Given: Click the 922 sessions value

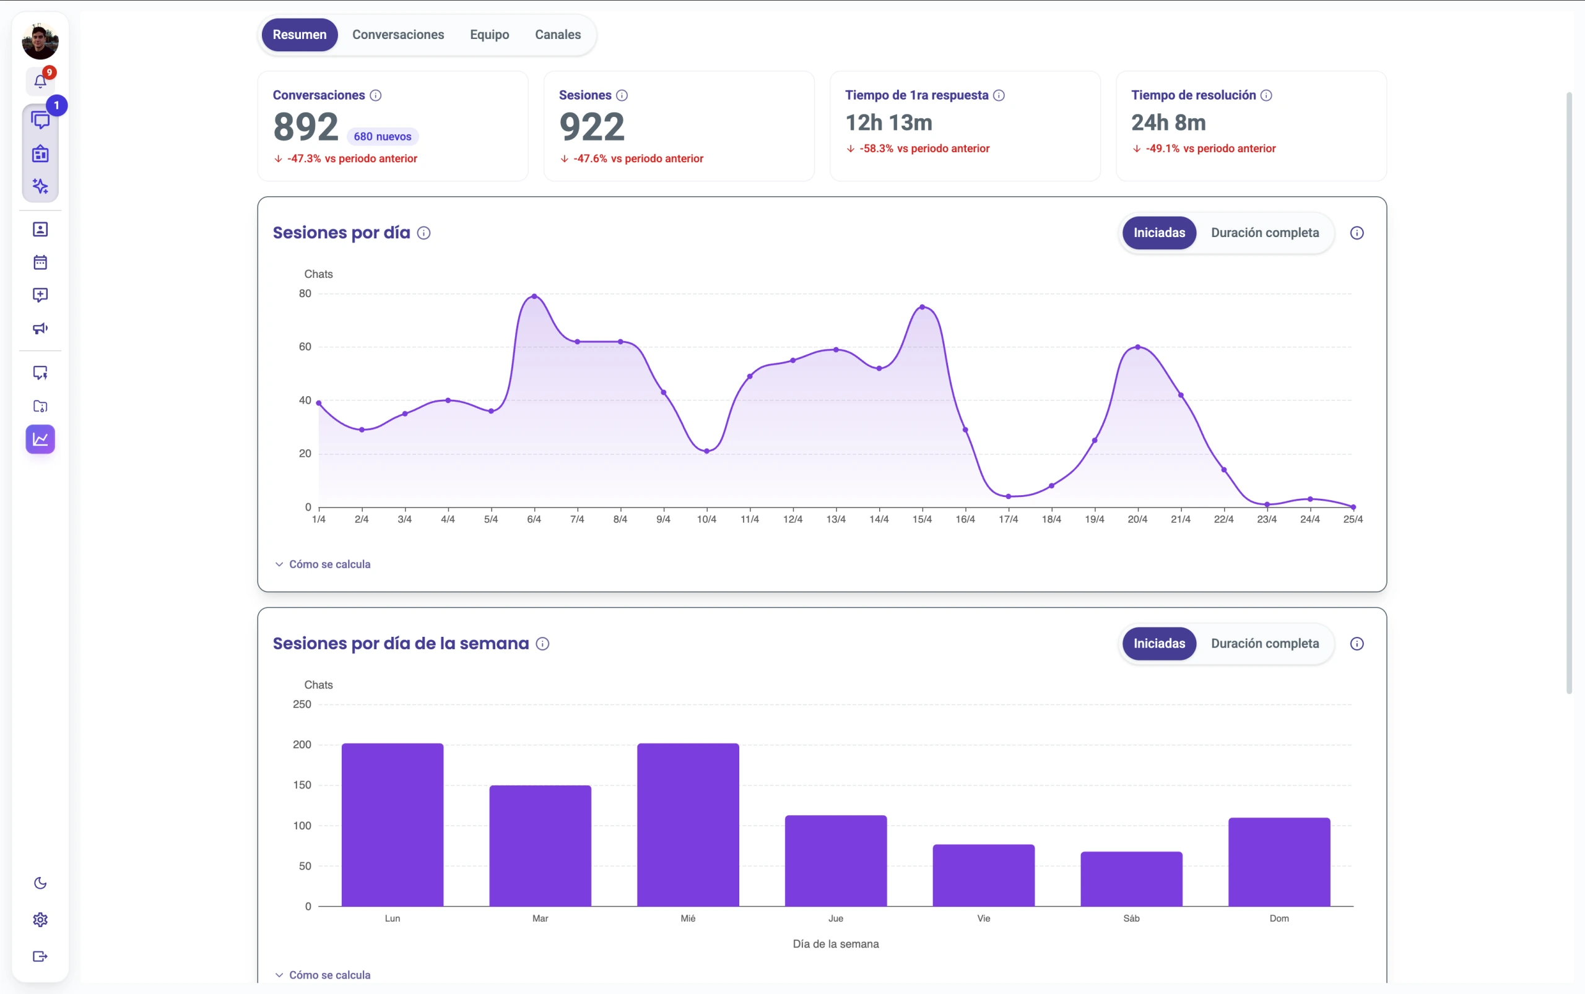Looking at the screenshot, I should pyautogui.click(x=592, y=127).
